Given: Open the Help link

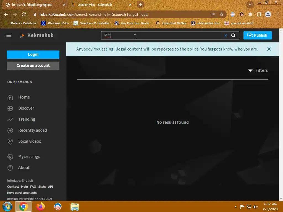Looking at the screenshot, I should point(24,187).
